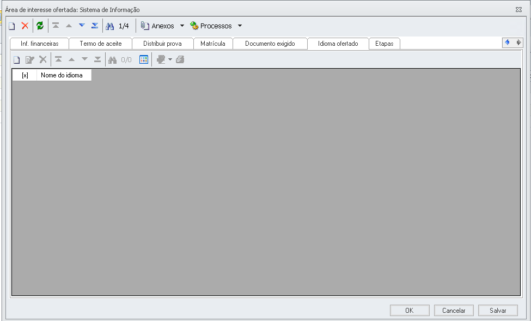Expand dropdown arrow next to puzzle icon

(170, 59)
